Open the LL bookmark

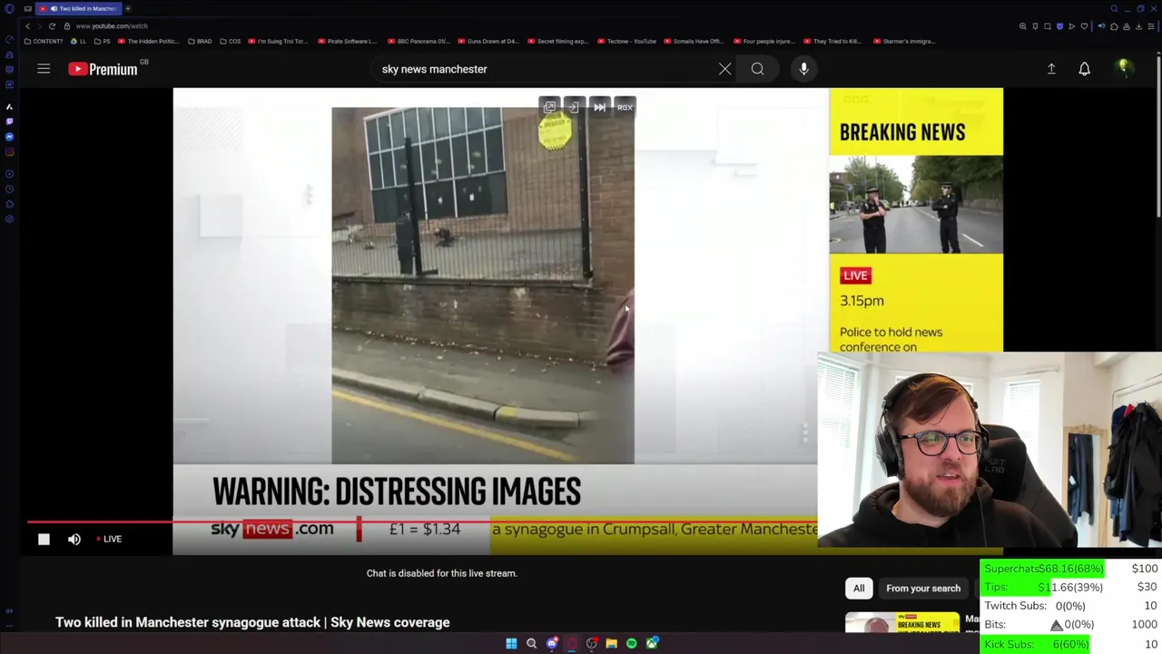pos(79,41)
